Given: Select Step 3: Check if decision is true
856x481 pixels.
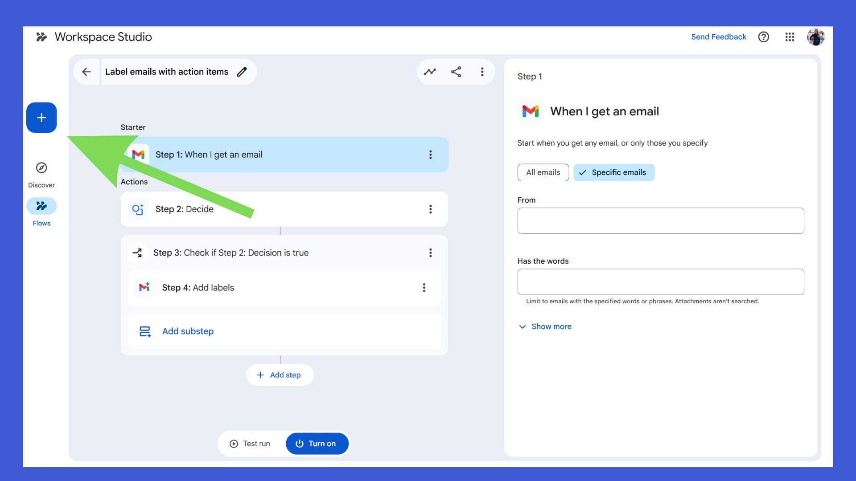Looking at the screenshot, I should (x=284, y=253).
